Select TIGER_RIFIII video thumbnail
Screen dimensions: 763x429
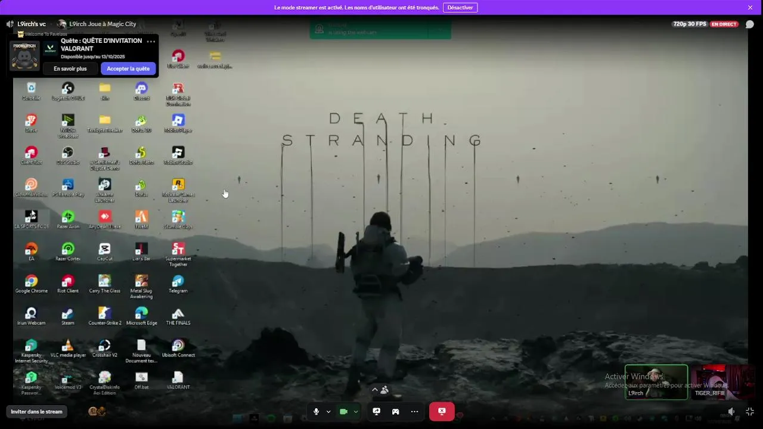coord(723,382)
